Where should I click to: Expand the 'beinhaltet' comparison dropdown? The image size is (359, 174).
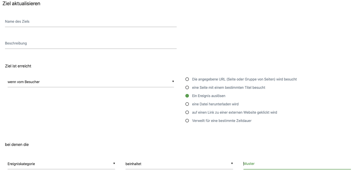[179, 164]
